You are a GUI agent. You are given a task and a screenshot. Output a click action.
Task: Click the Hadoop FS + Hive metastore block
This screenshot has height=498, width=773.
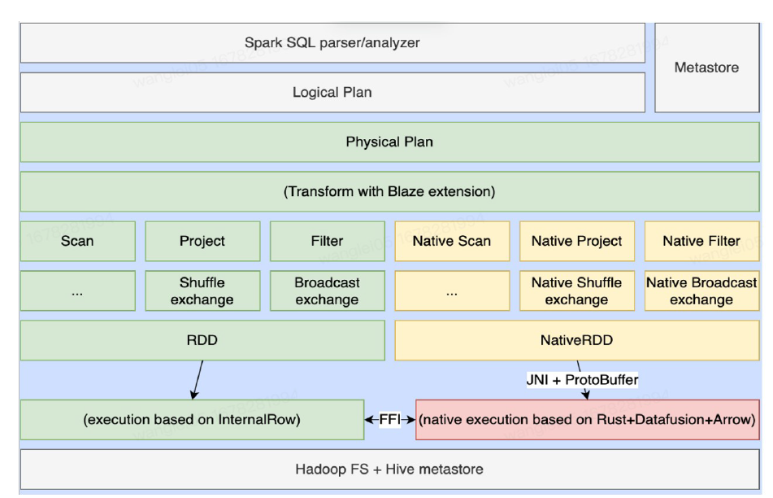(389, 470)
